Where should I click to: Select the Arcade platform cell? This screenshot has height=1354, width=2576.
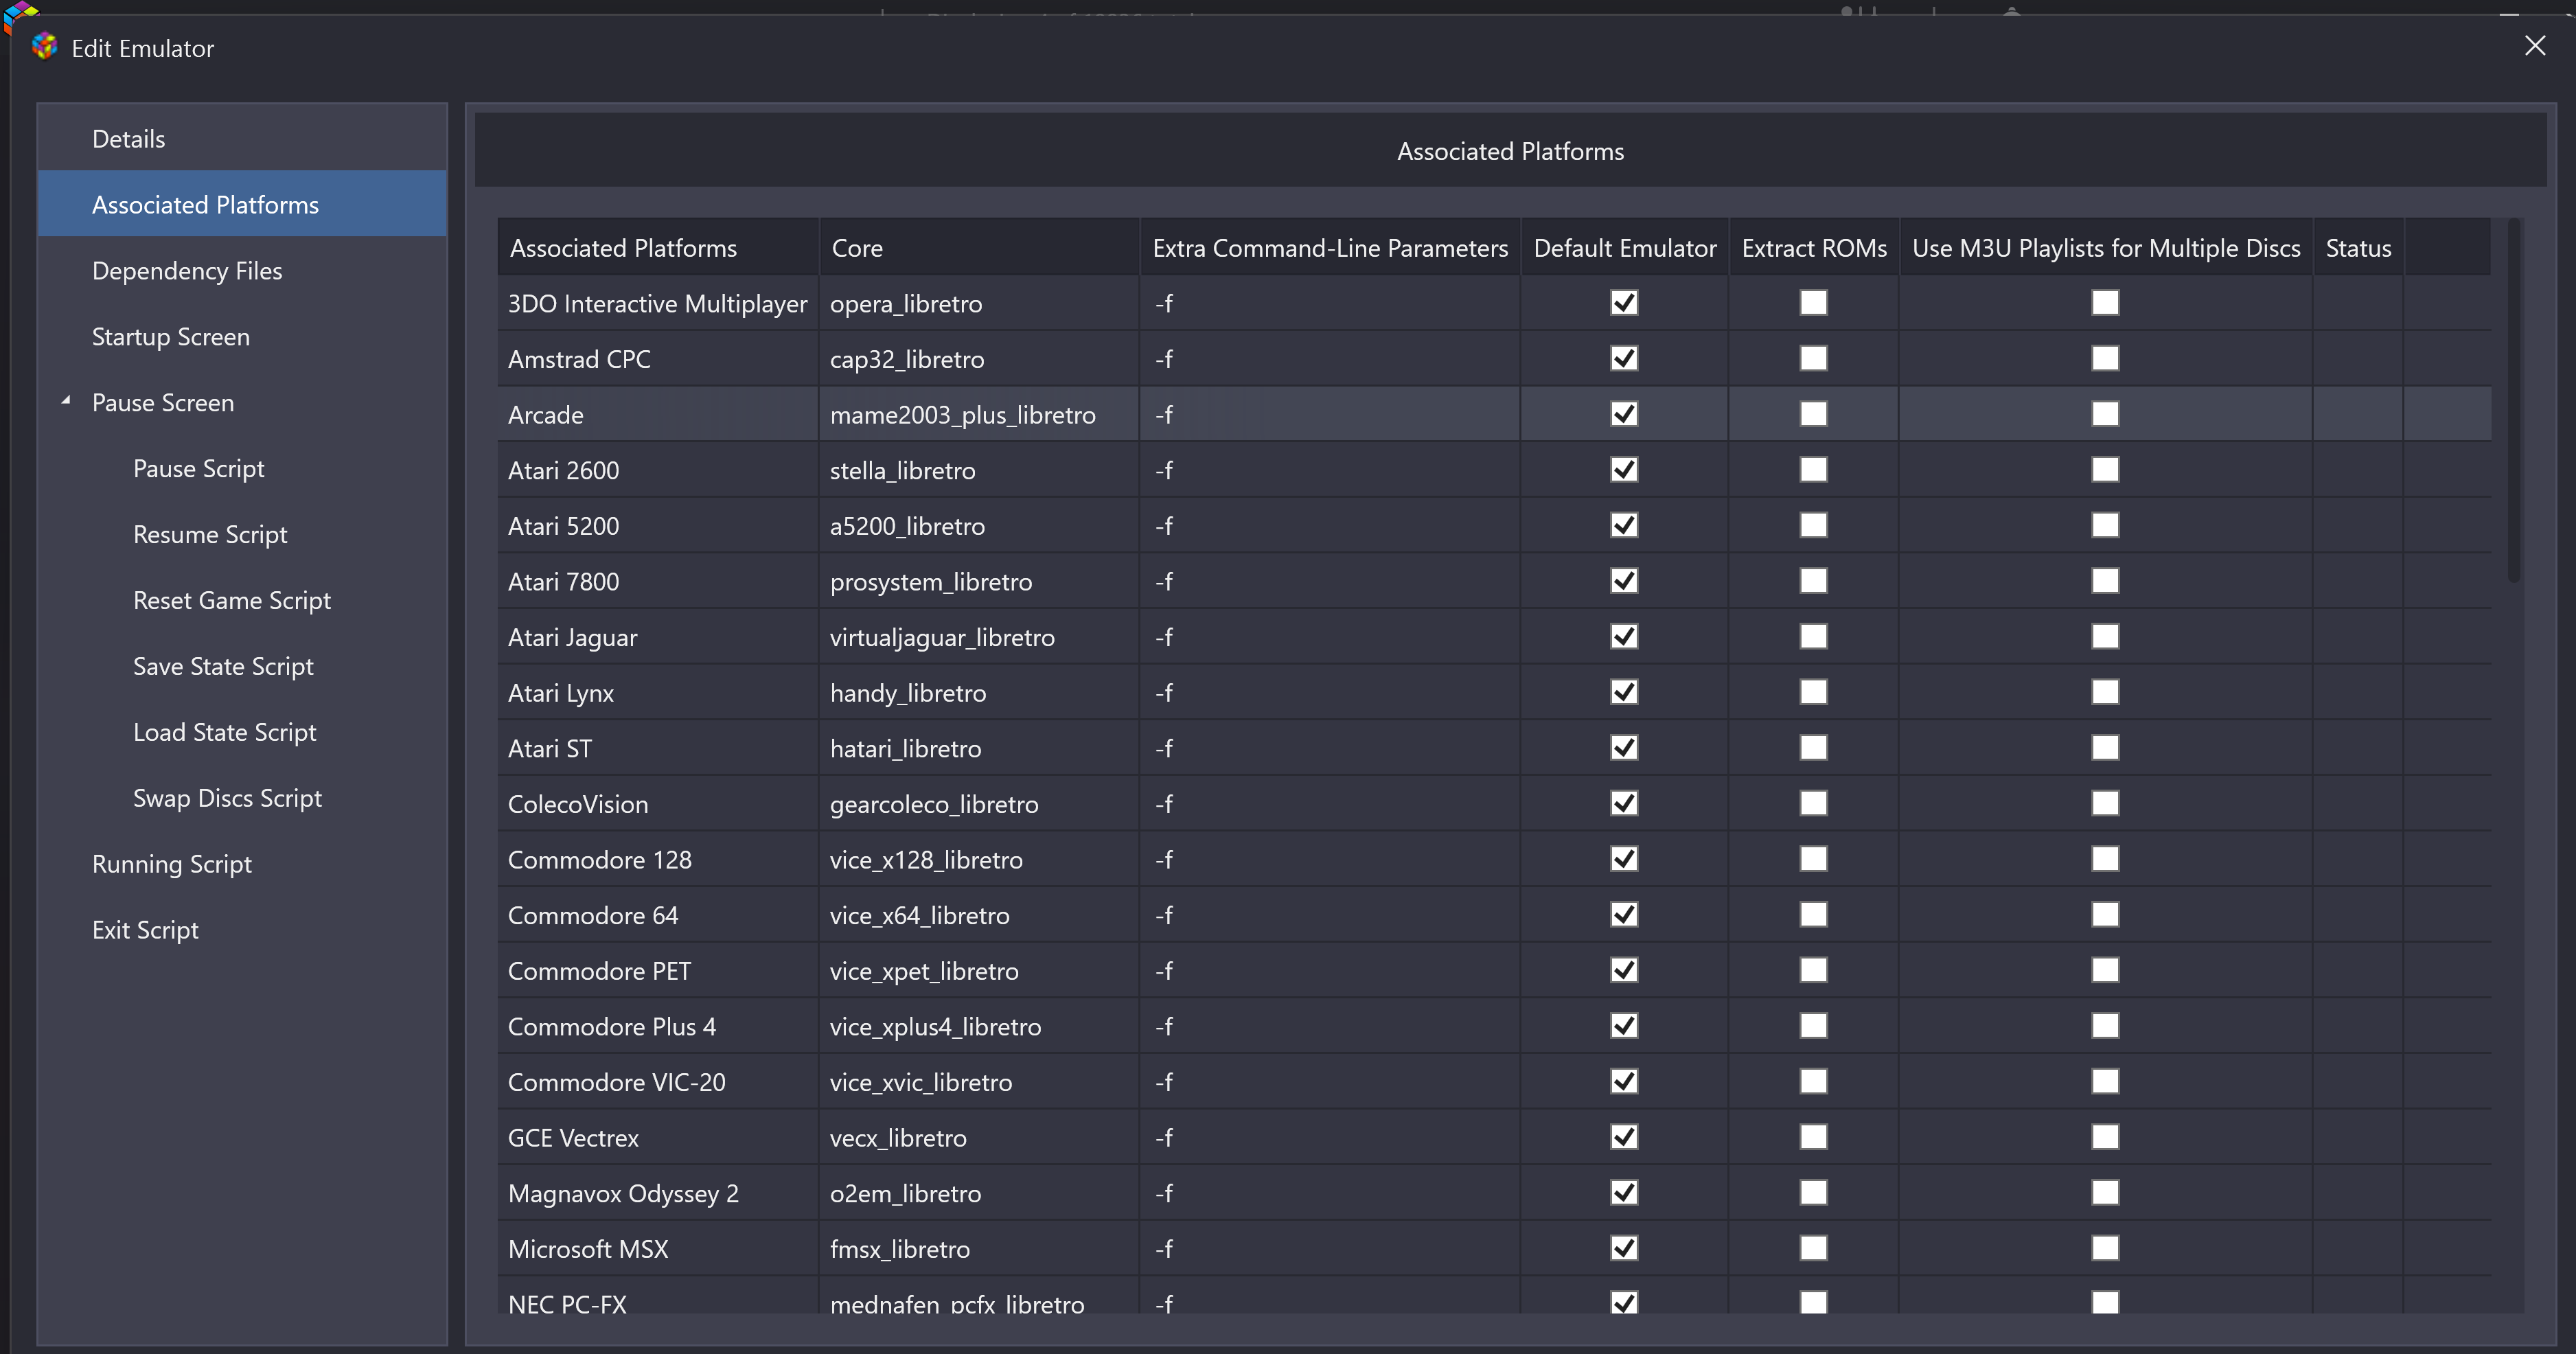(658, 414)
